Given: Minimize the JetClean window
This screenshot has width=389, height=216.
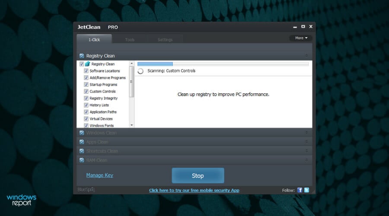Looking at the screenshot, I should (295, 27).
